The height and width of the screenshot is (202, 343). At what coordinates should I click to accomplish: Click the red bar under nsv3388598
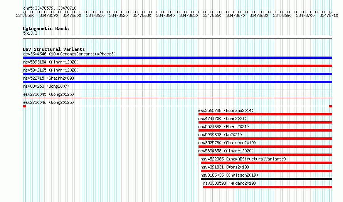267,187
